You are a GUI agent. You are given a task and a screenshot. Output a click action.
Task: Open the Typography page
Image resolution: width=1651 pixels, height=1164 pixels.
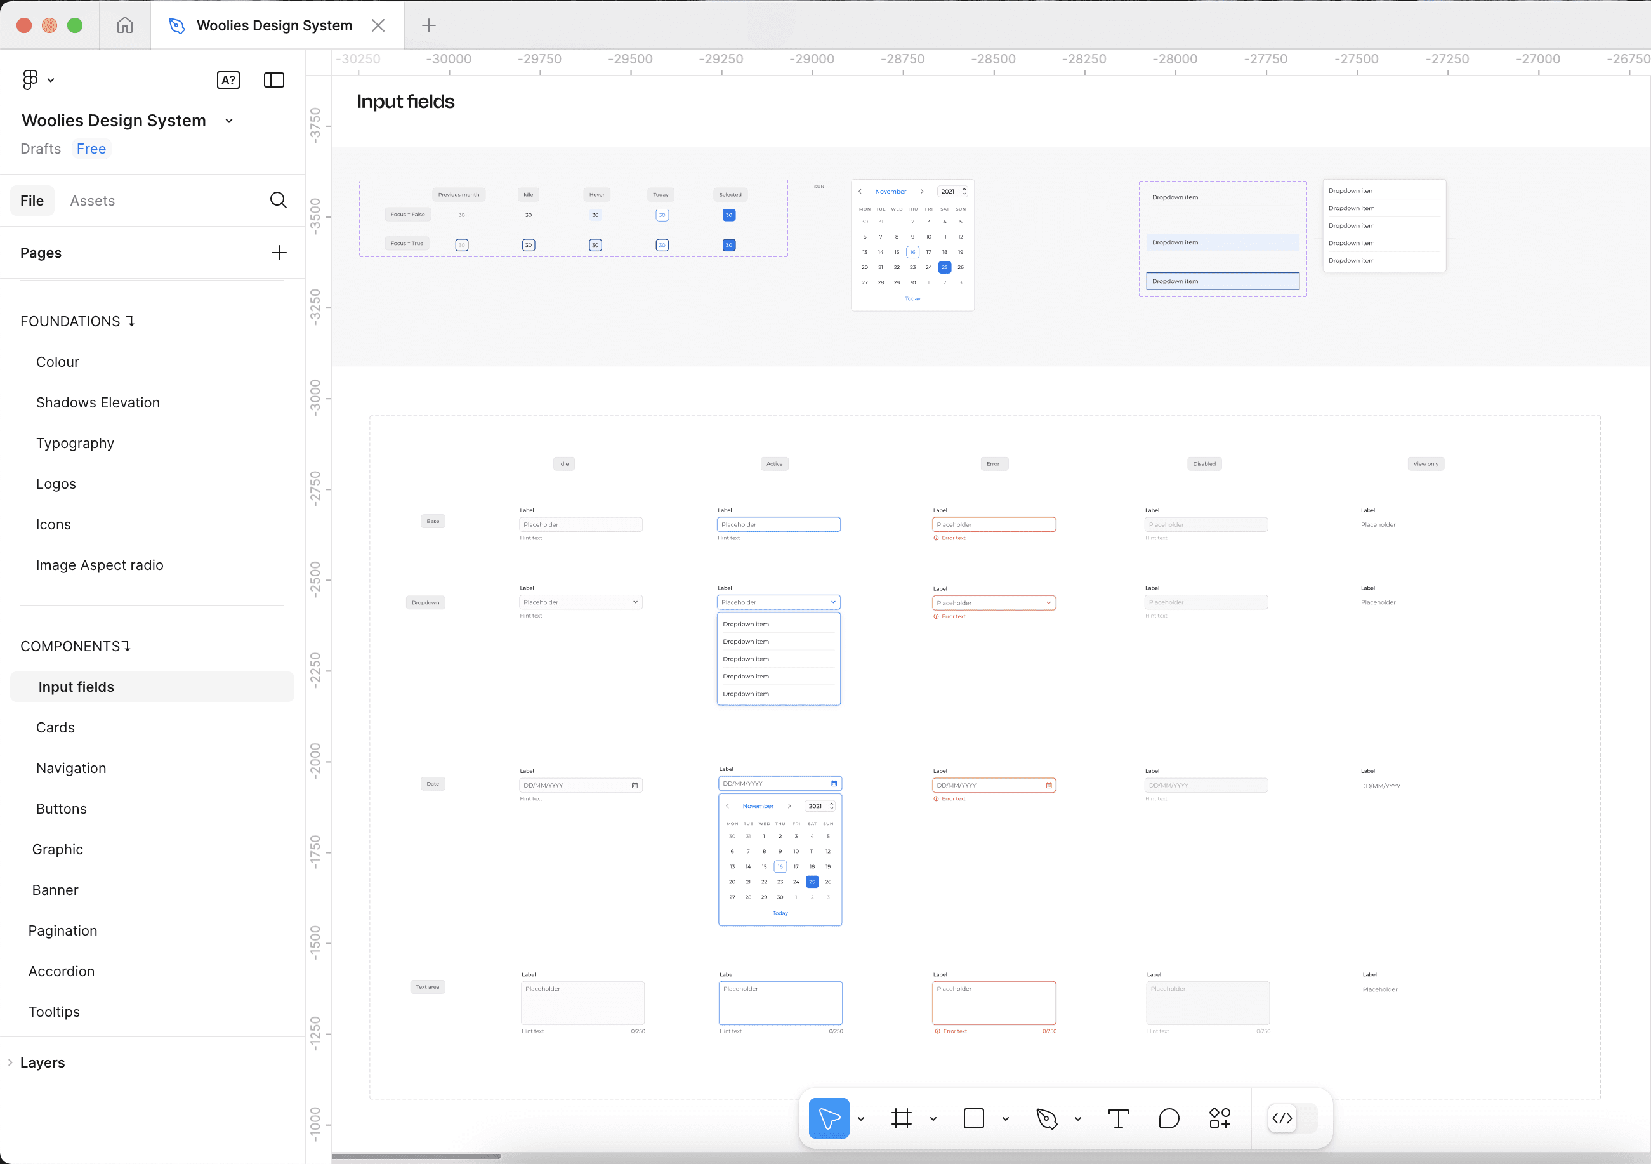click(x=75, y=443)
